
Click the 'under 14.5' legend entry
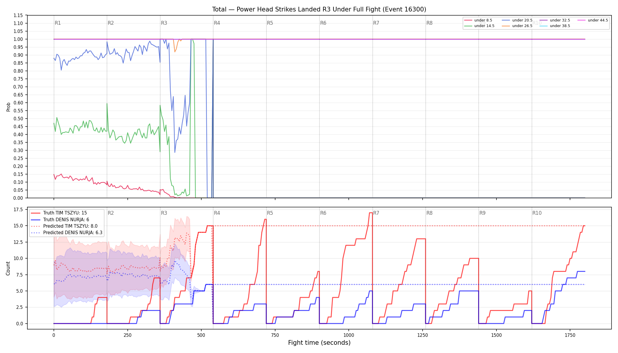tap(479, 26)
